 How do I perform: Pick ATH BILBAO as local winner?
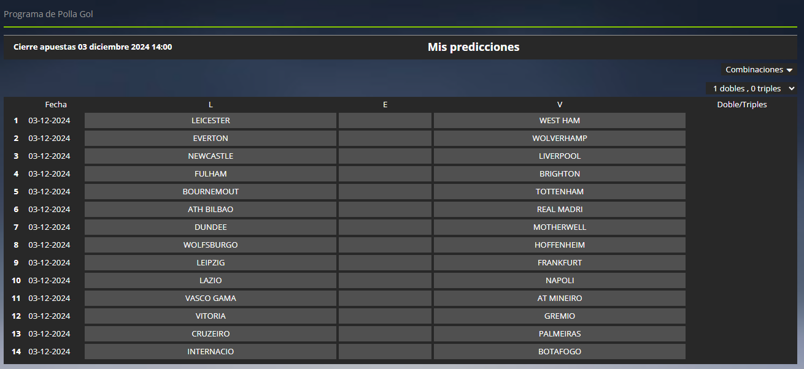pos(211,210)
